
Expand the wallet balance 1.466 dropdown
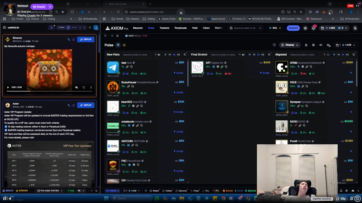click(334, 28)
